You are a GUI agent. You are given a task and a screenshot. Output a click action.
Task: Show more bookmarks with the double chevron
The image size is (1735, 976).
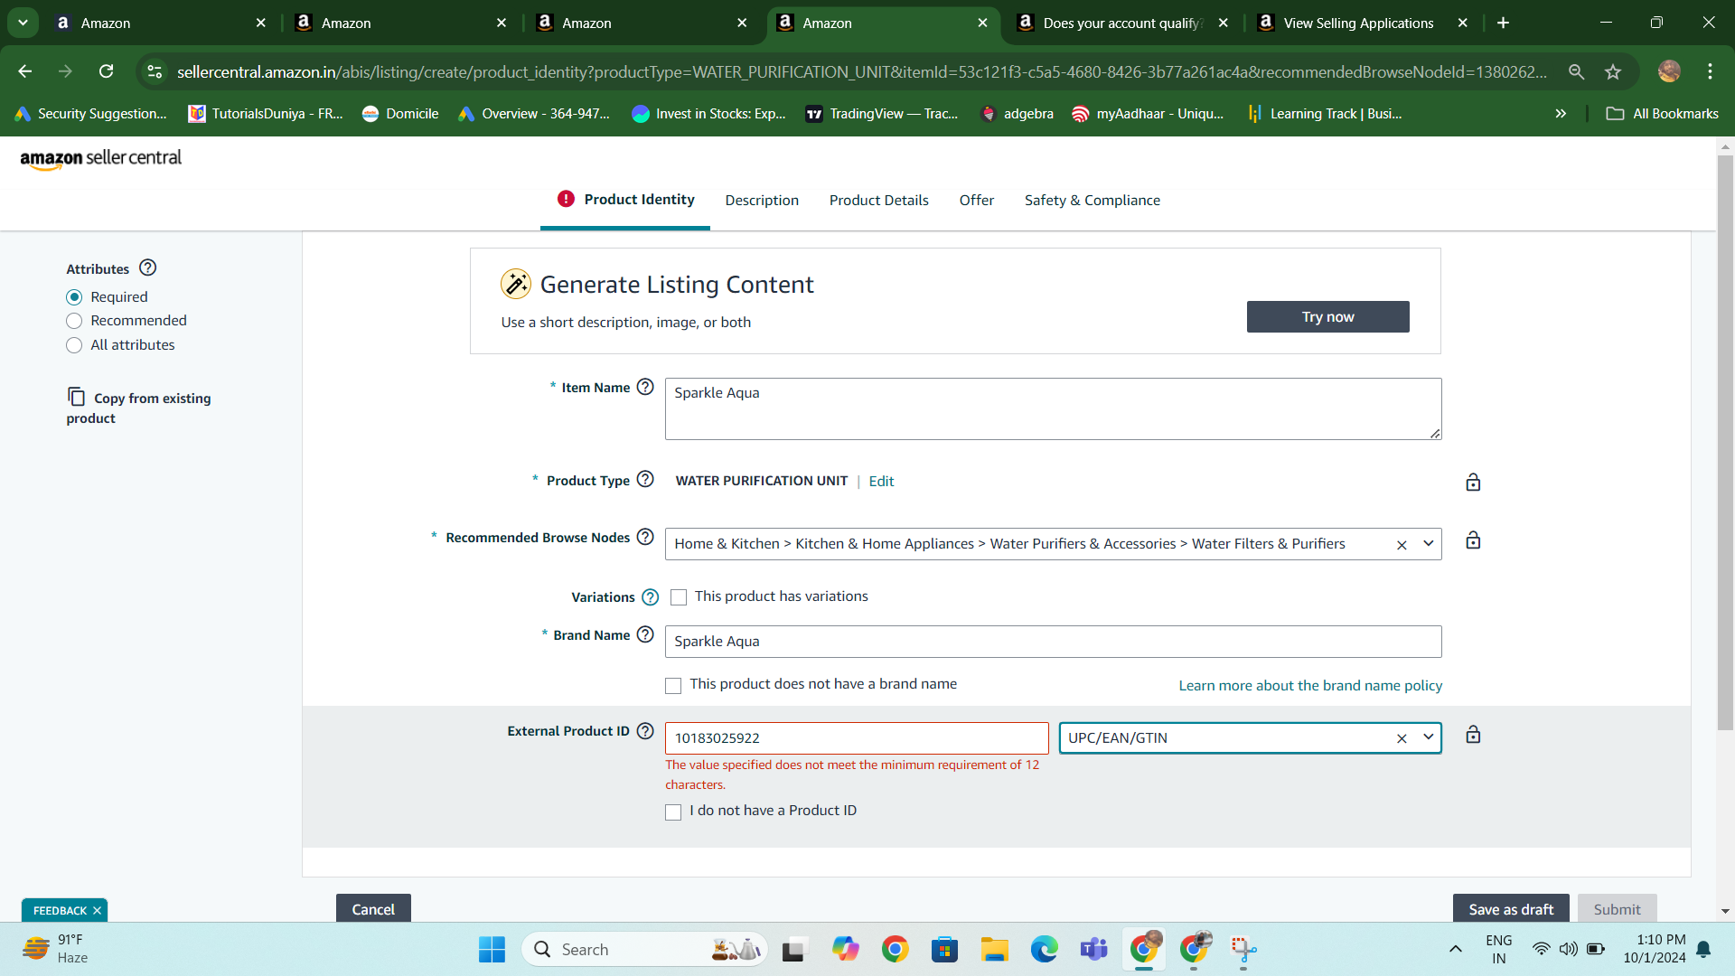1561,113
